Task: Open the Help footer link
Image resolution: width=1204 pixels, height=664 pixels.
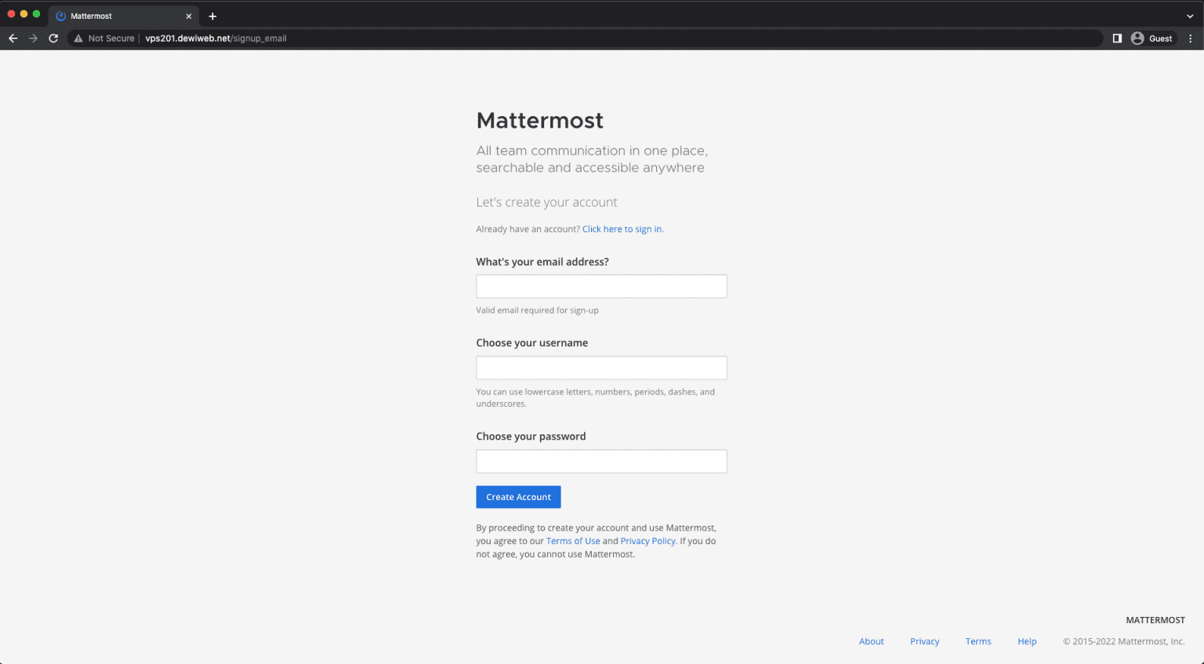Action: tap(1027, 641)
